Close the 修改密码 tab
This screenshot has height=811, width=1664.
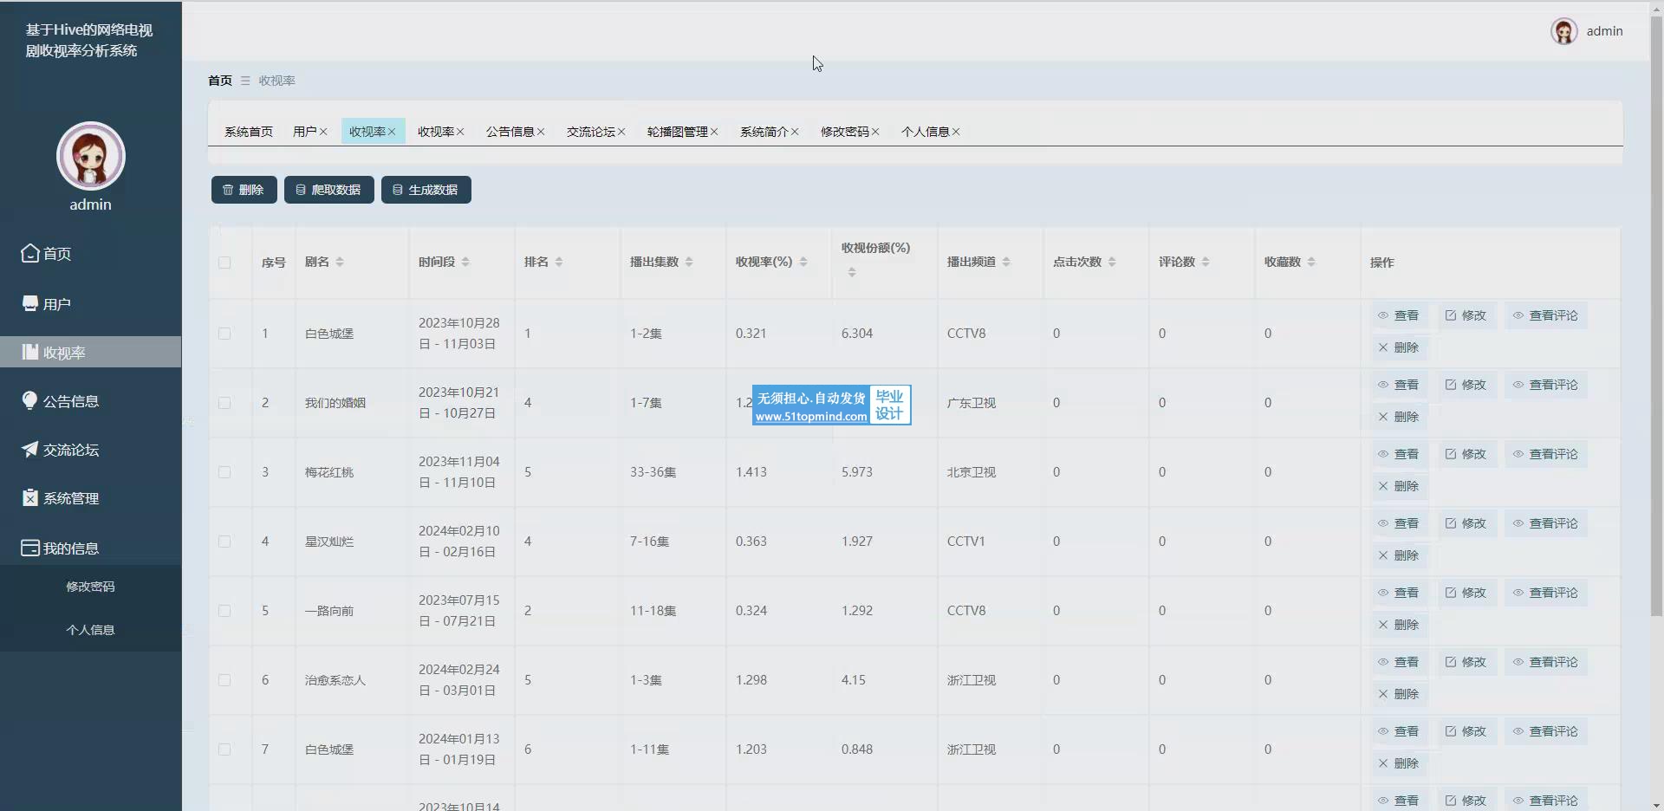pos(875,132)
